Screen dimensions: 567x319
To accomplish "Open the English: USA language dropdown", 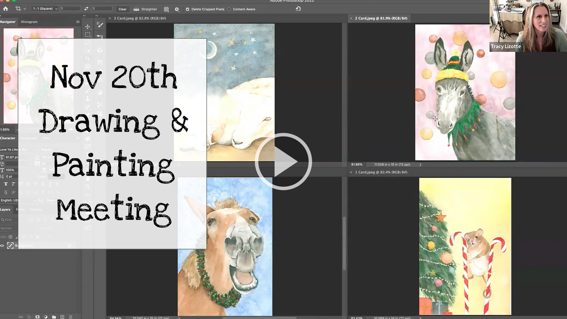I will click(18, 200).
